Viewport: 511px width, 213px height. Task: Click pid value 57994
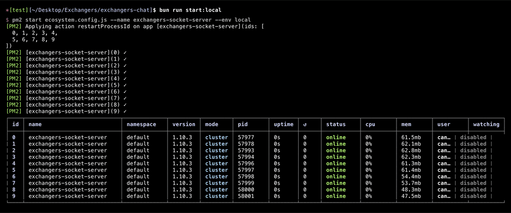(246, 157)
